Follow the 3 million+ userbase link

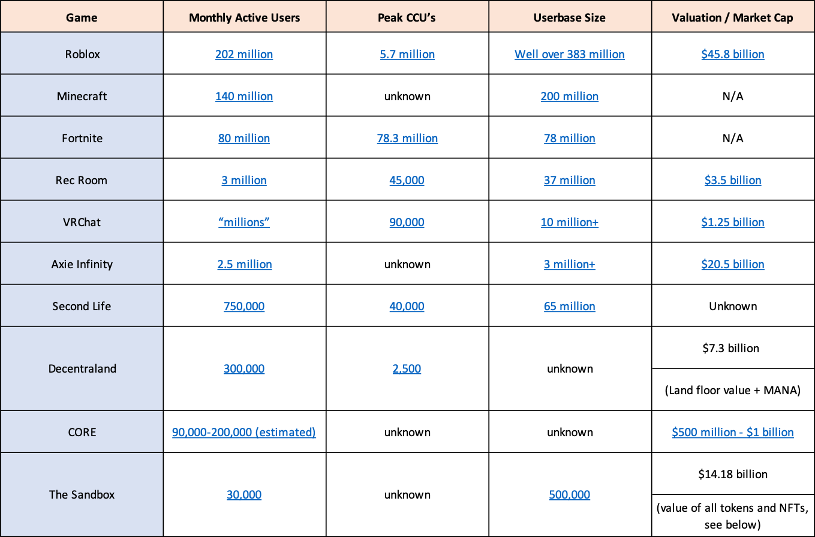570,264
